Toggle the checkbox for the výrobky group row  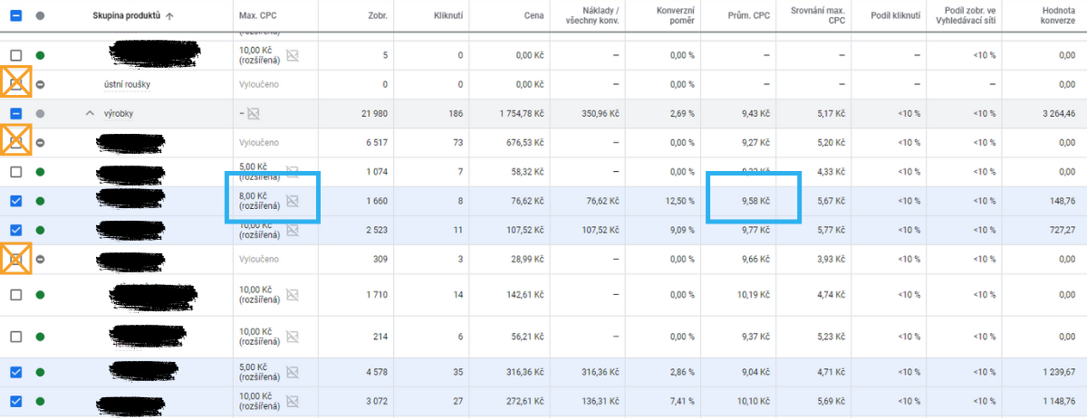(x=16, y=114)
